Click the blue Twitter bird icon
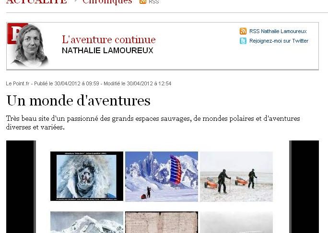 [x=243, y=41]
